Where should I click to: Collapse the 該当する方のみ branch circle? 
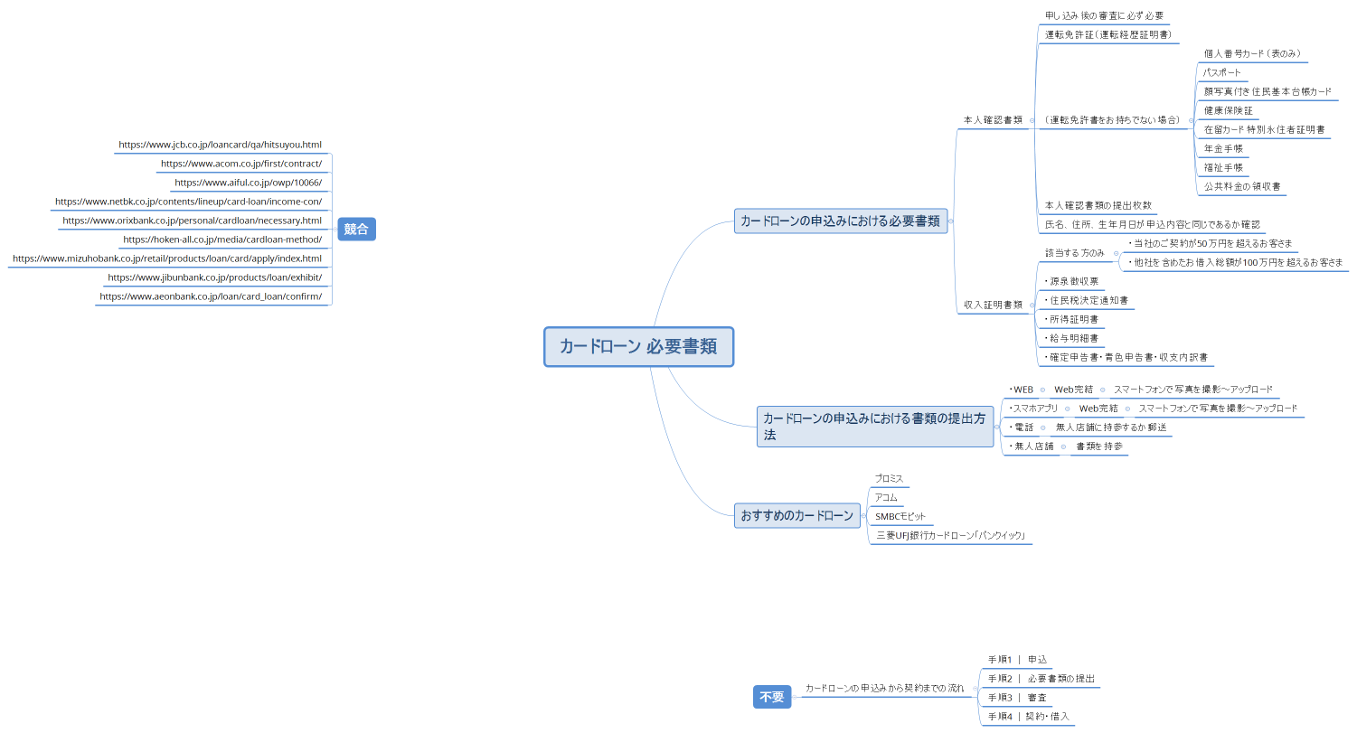point(1117,253)
